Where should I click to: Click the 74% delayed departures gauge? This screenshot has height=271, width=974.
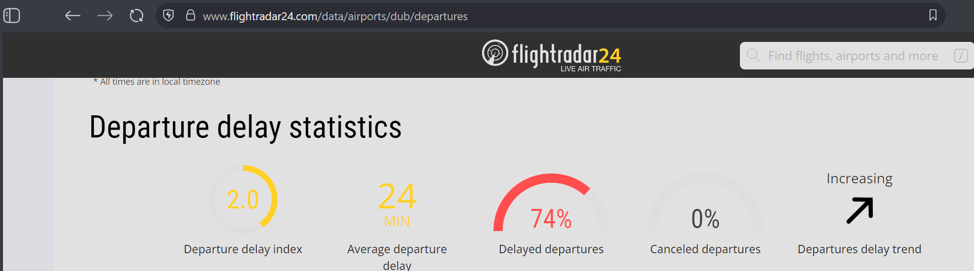[x=551, y=203]
